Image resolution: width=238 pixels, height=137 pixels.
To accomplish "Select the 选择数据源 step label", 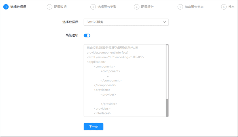I will click(x=18, y=7).
